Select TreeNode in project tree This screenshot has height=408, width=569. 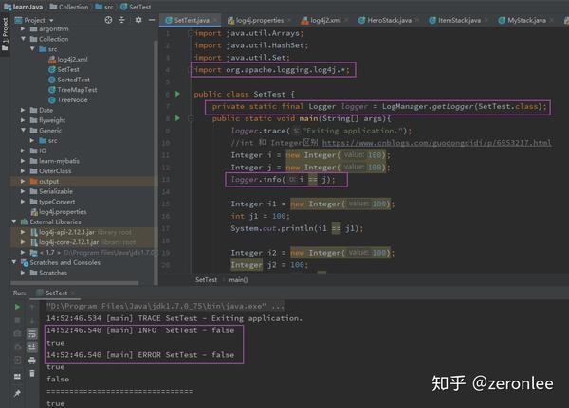[x=68, y=99]
